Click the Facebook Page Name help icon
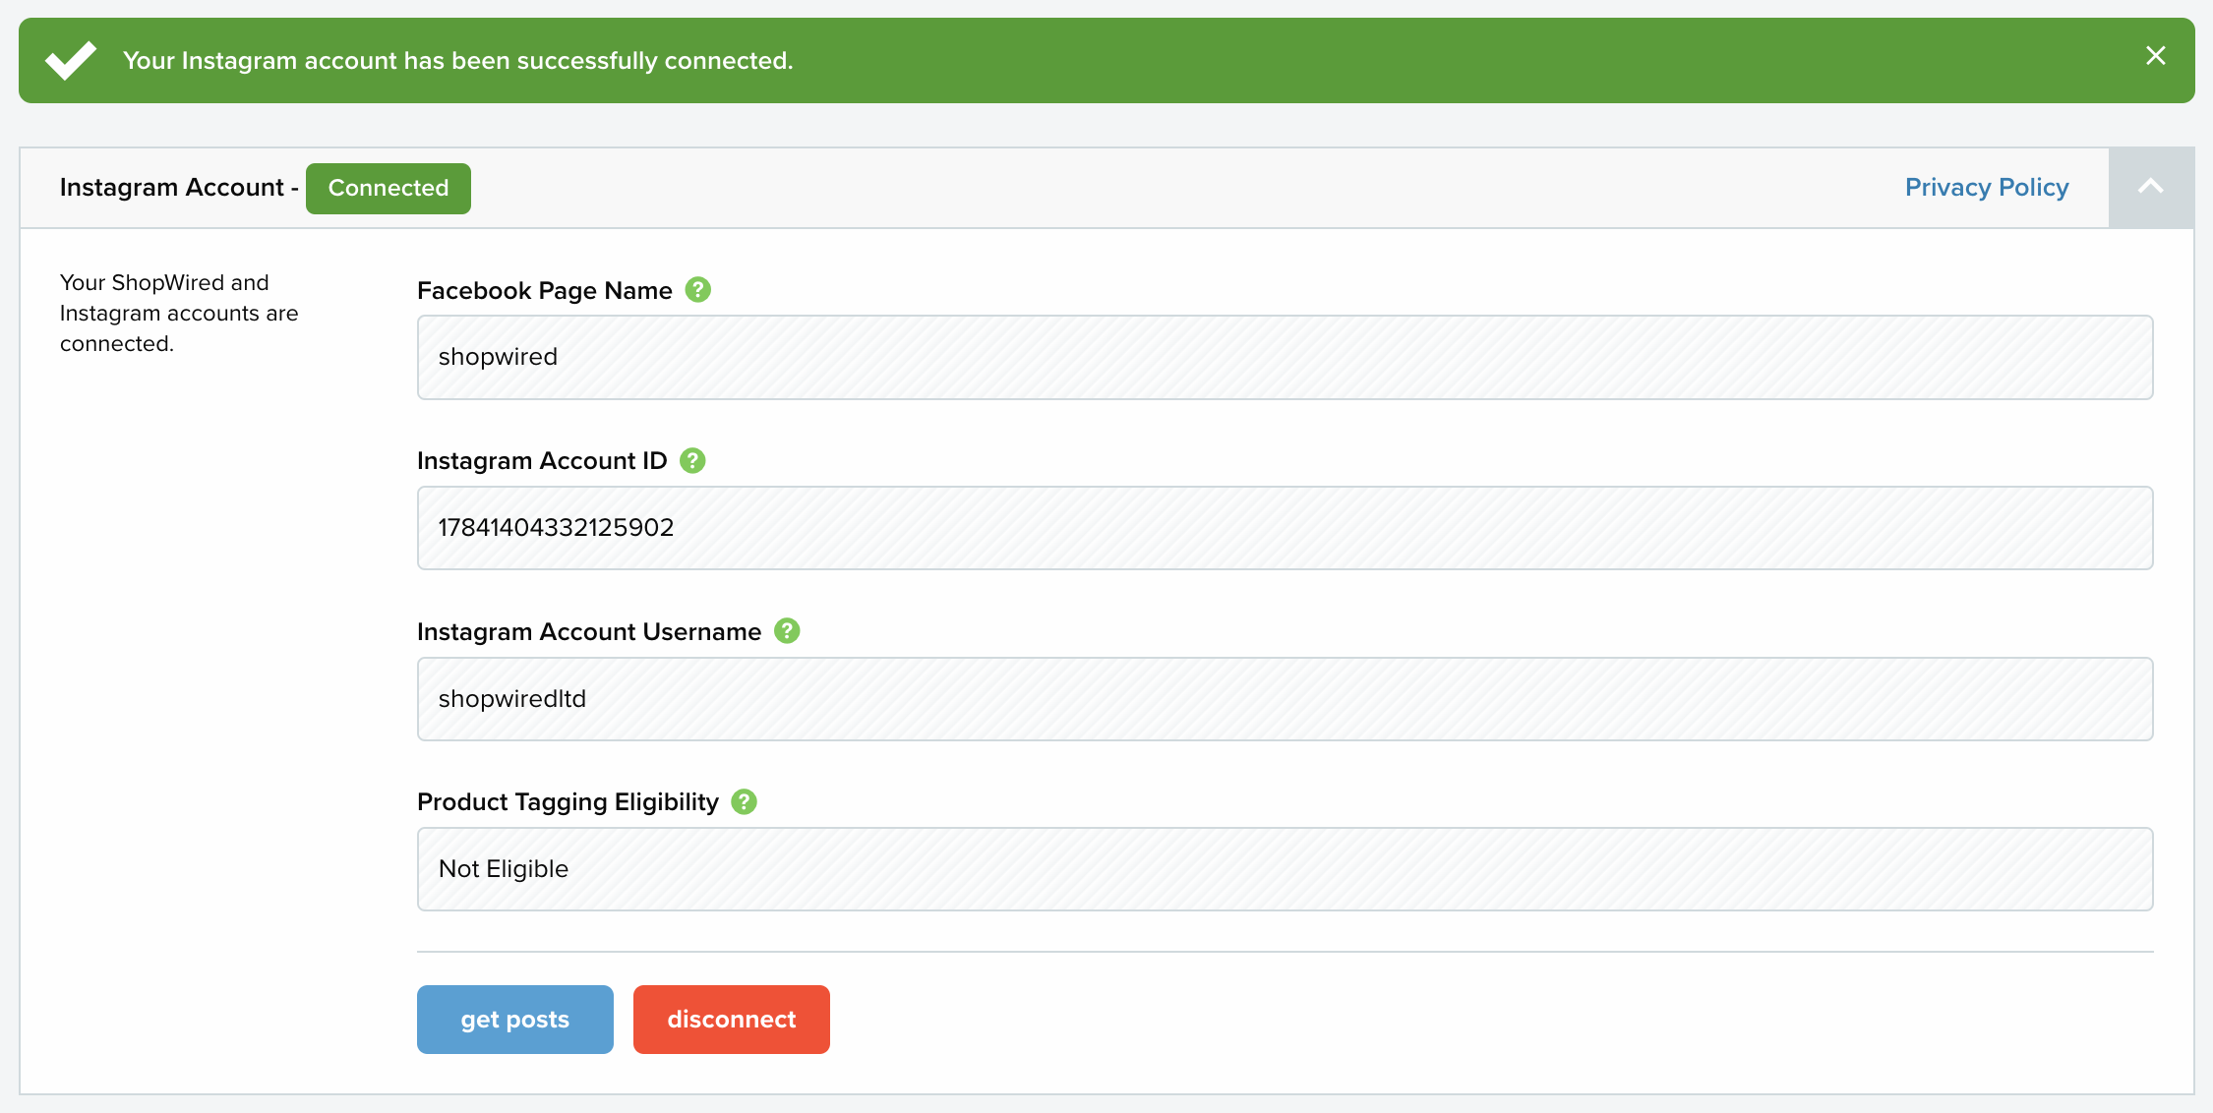 click(698, 290)
